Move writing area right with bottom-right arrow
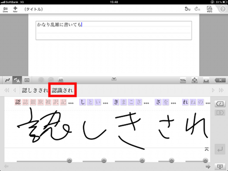228x171 pixels. [208, 166]
